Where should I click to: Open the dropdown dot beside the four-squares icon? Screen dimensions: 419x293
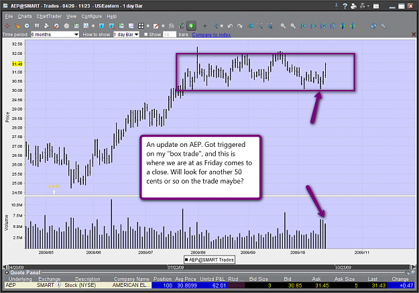[147, 26]
